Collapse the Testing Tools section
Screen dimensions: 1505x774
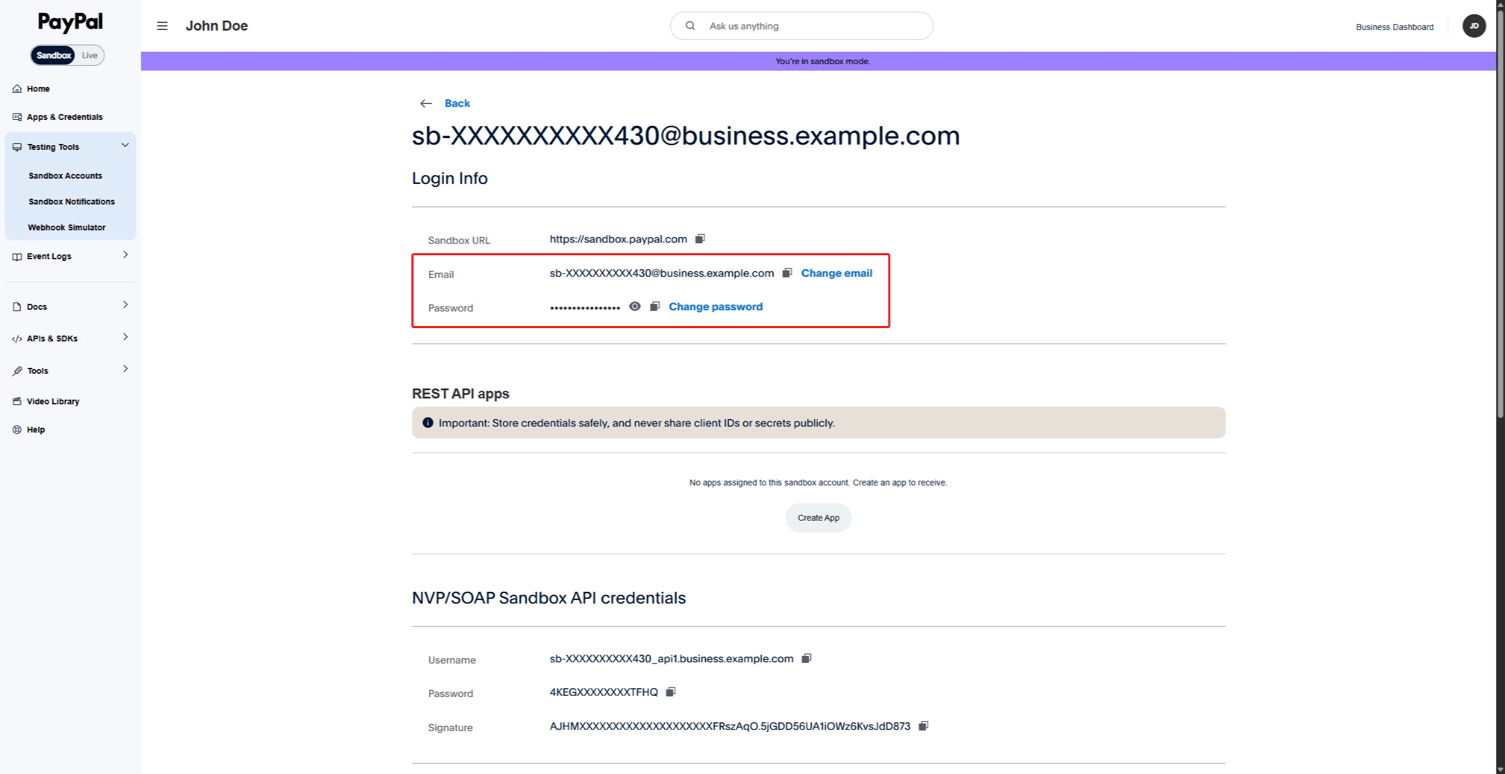pyautogui.click(x=125, y=145)
